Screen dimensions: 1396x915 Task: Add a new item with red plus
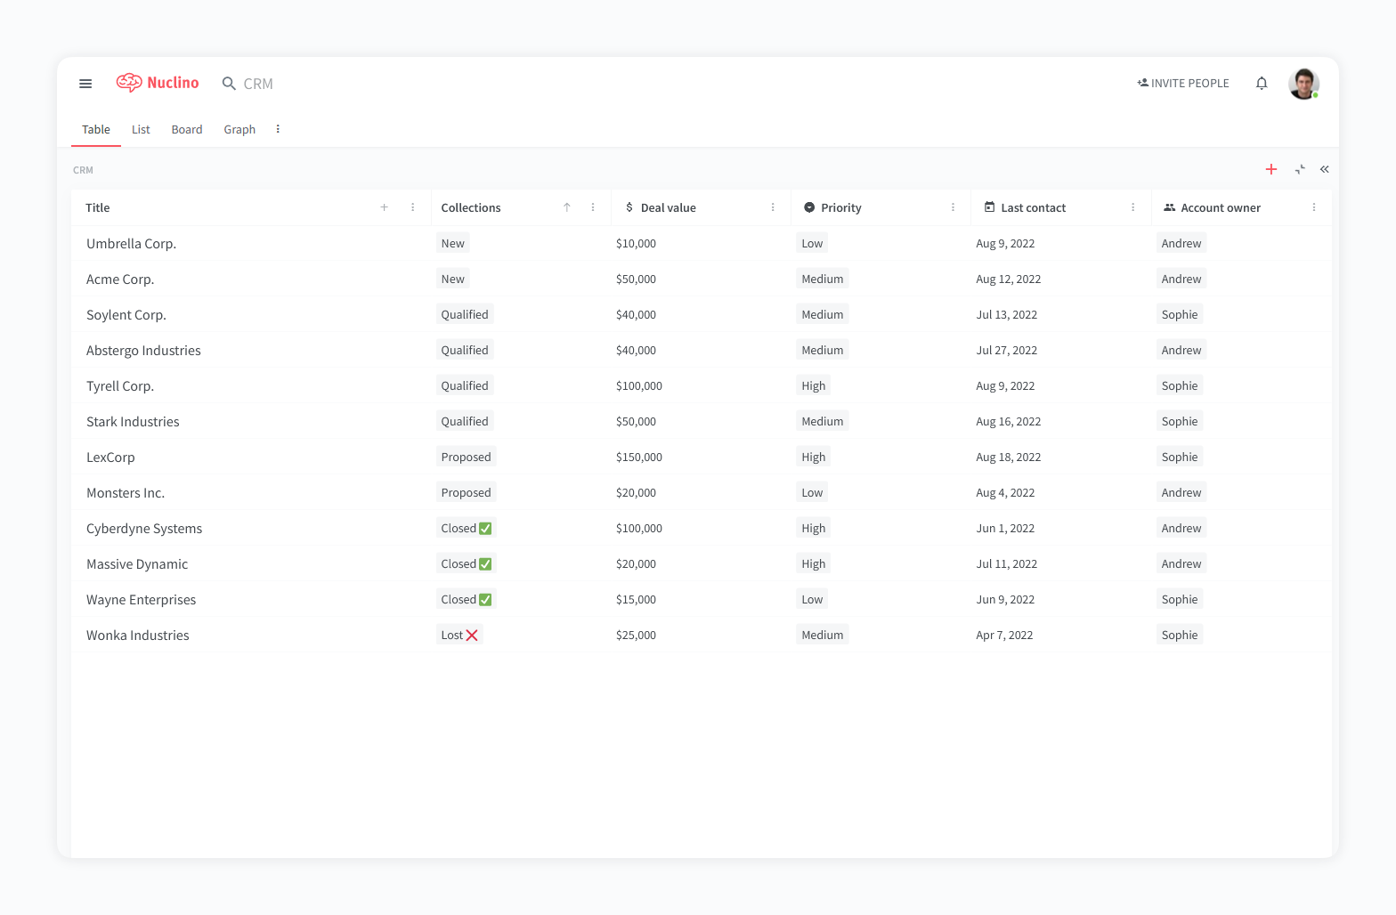pos(1271,169)
